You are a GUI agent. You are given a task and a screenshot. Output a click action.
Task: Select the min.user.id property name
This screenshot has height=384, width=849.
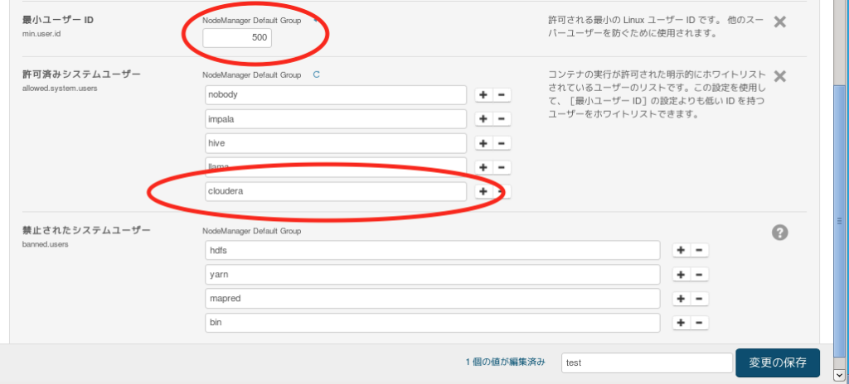(42, 33)
